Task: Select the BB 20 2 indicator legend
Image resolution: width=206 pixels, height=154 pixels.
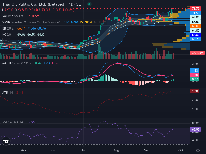Action: (8, 28)
